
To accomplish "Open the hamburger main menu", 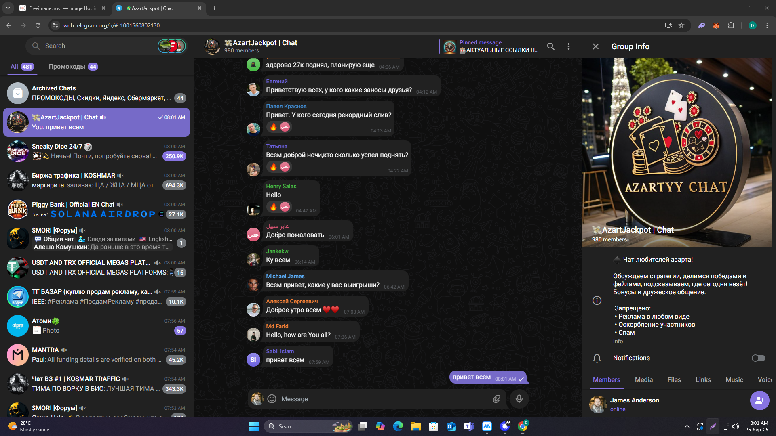I will [13, 46].
